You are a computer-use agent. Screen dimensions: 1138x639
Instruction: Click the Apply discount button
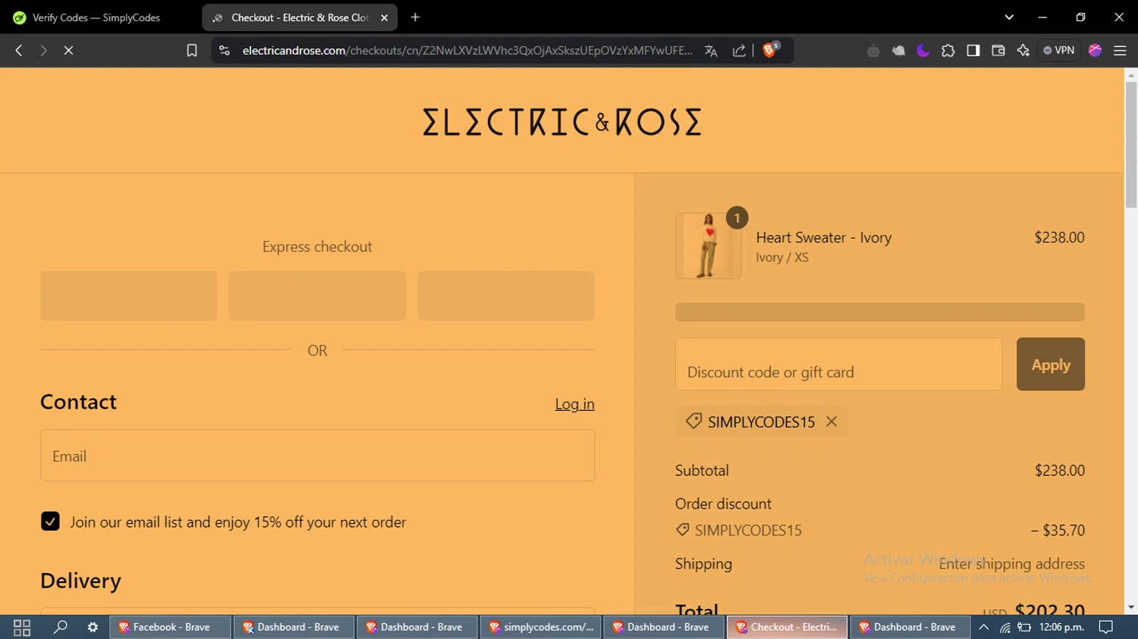click(x=1050, y=365)
